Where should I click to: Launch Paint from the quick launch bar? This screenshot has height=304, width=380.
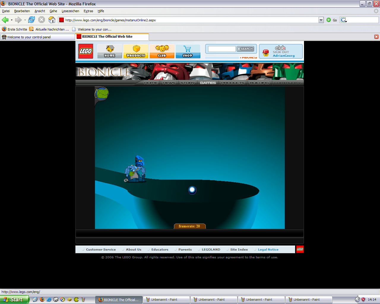pyautogui.click(x=83, y=300)
